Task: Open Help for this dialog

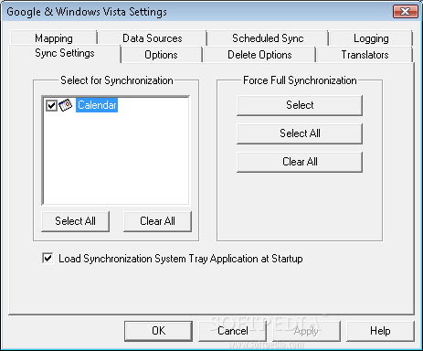Action: click(380, 331)
